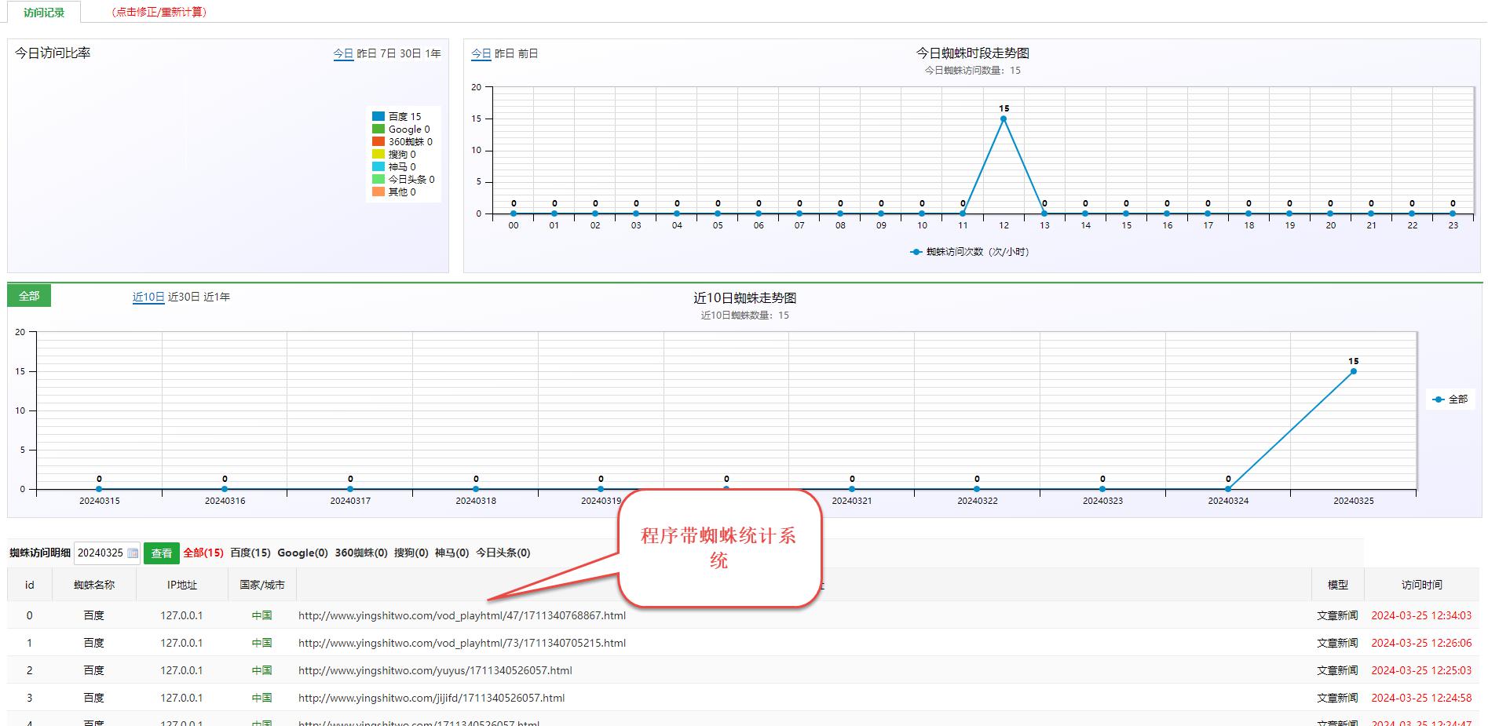Click 文章新闻 in row id 1
This screenshot has width=1488, height=726.
pos(1337,643)
